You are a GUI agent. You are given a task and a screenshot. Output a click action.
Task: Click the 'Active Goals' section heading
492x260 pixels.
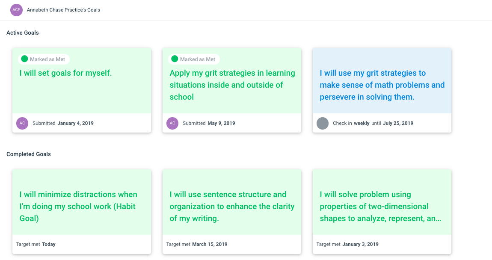click(x=23, y=33)
